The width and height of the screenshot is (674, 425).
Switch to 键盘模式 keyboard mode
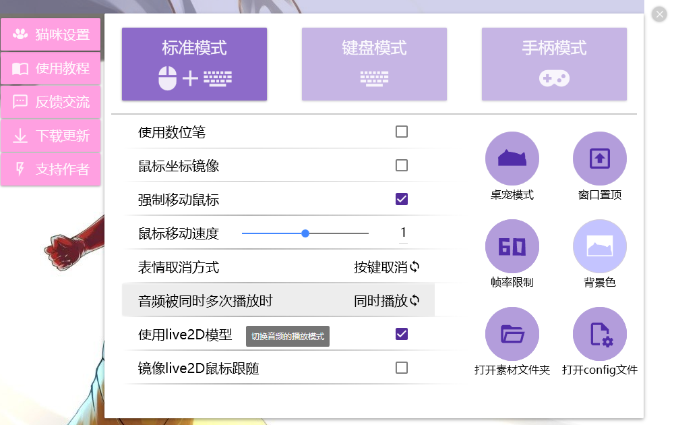[x=374, y=64]
